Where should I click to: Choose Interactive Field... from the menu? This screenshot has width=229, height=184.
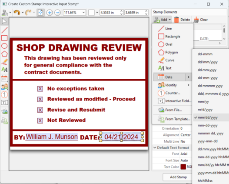coord(173,101)
